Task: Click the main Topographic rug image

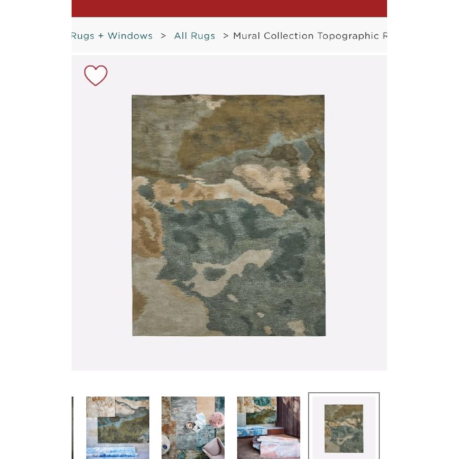Action: (229, 215)
